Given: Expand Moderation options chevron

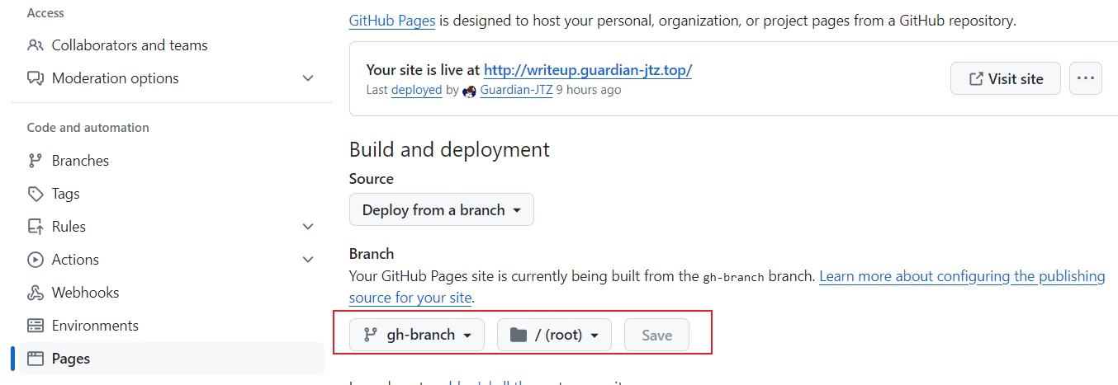Looking at the screenshot, I should pyautogui.click(x=308, y=78).
